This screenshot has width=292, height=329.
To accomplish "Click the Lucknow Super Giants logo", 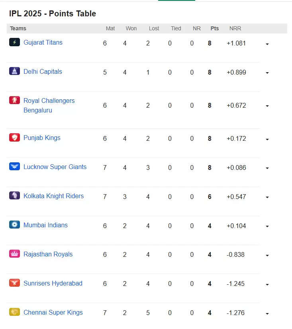I will [14, 166].
